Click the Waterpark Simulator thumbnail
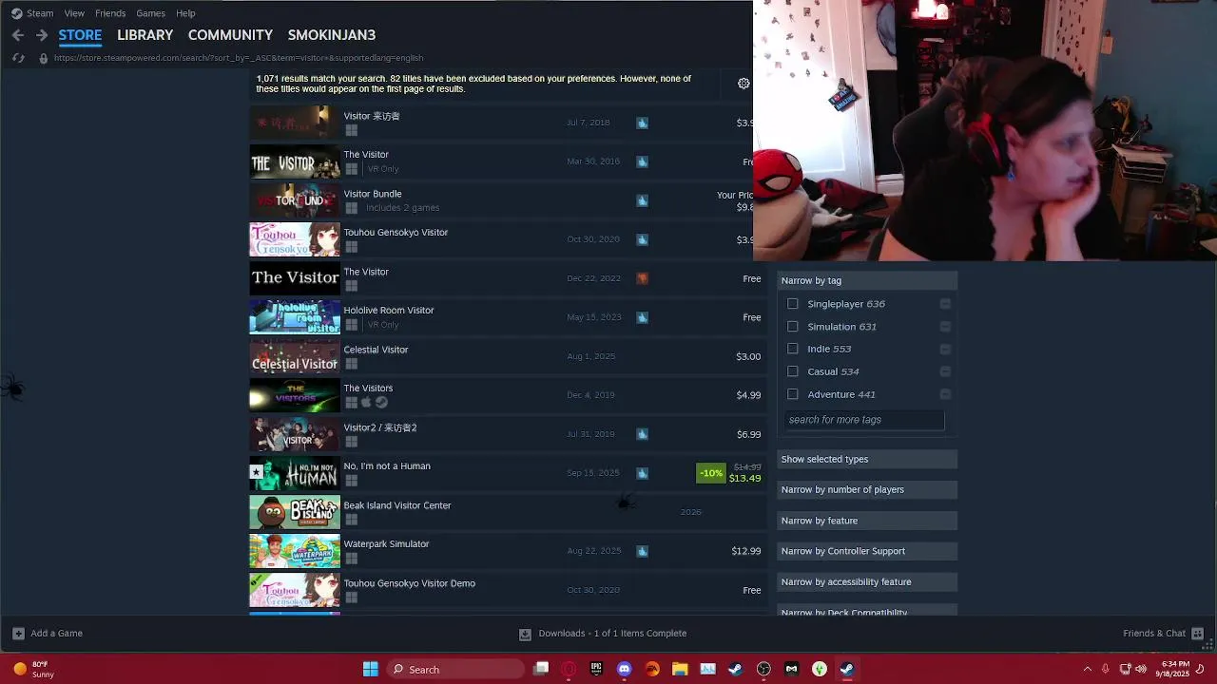 click(295, 551)
